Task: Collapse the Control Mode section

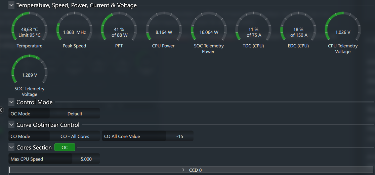Action: pyautogui.click(x=11, y=102)
